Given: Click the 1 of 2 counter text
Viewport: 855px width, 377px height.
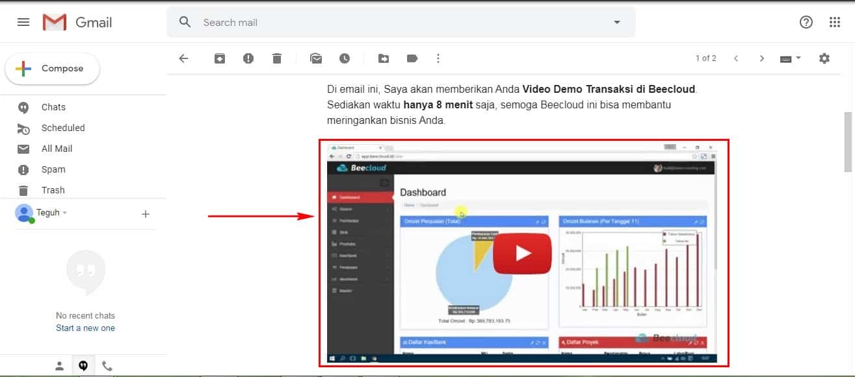Looking at the screenshot, I should (705, 58).
